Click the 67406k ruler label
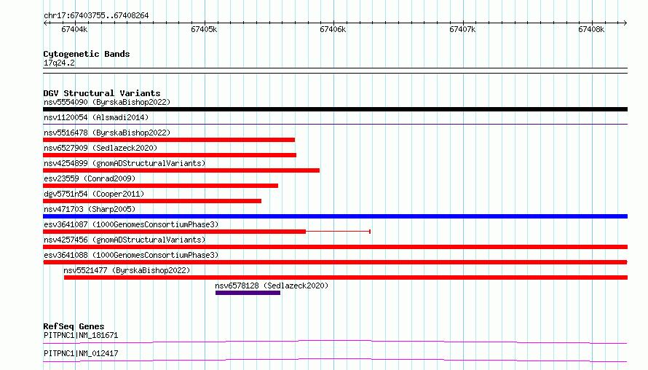The height and width of the screenshot is (370, 648). click(x=333, y=29)
